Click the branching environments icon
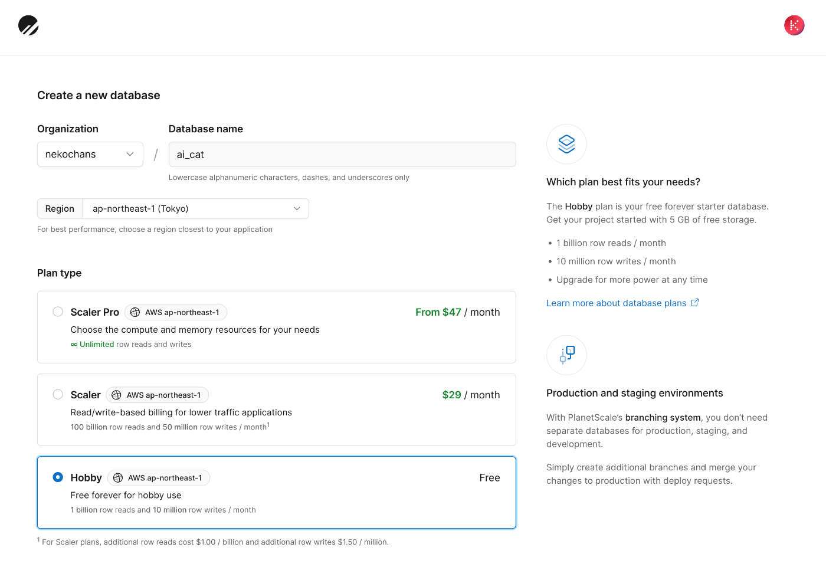 566,355
